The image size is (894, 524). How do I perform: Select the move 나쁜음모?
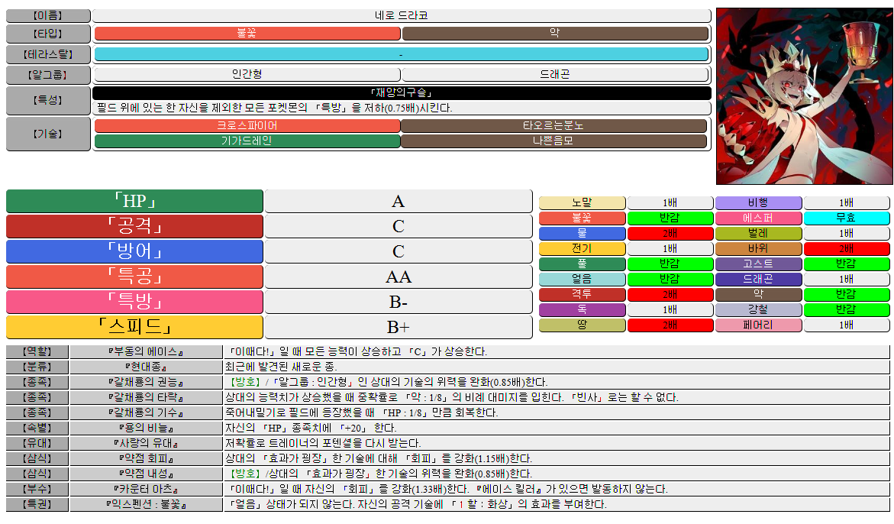554,141
